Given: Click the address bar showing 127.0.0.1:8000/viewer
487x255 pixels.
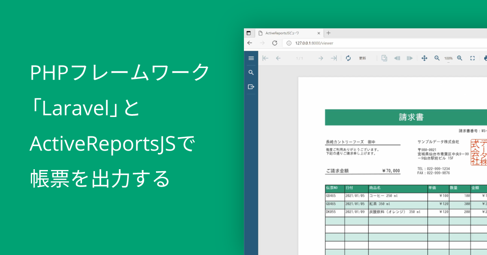Looking at the screenshot, I should pos(386,43).
